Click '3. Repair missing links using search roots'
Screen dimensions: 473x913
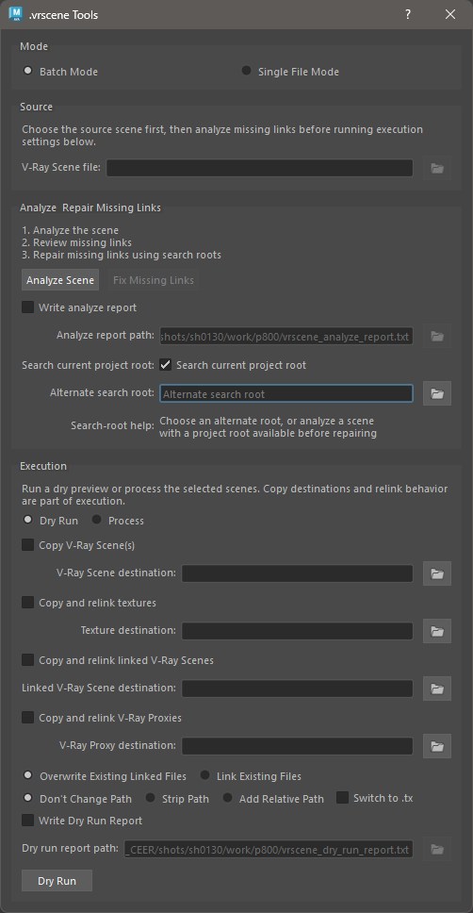[x=122, y=255]
